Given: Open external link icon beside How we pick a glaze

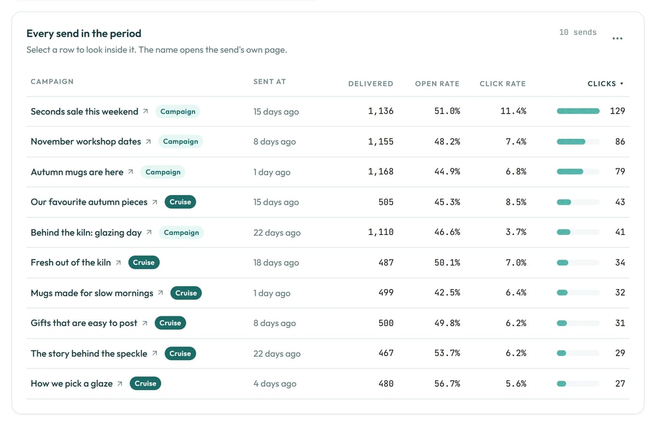Looking at the screenshot, I should tap(120, 383).
